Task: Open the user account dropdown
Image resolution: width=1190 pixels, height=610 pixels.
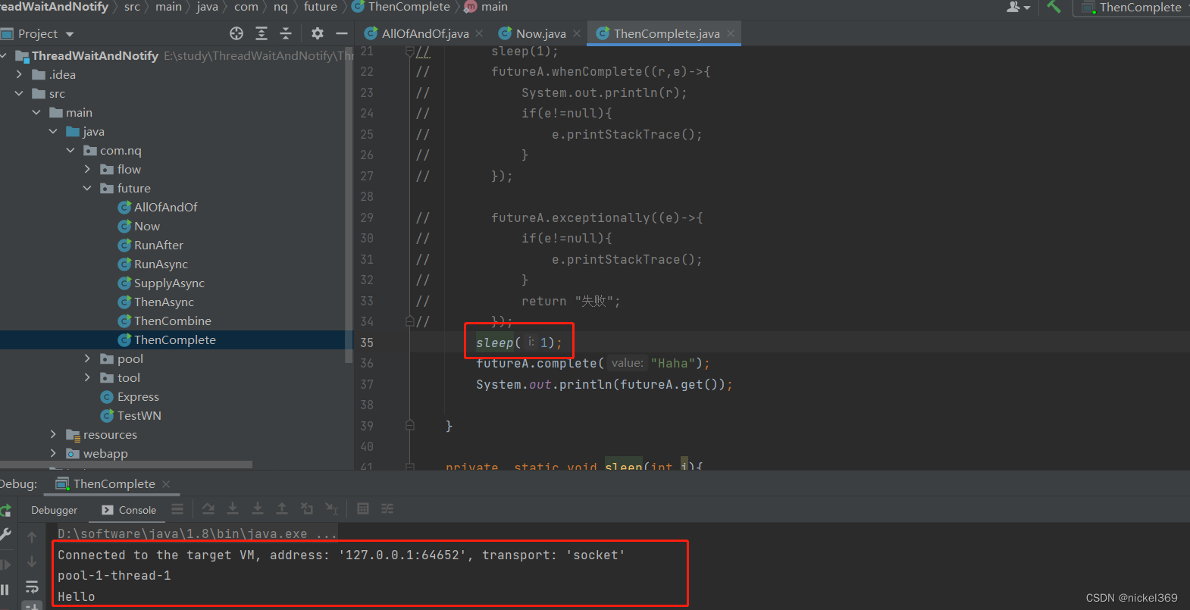Action: [1018, 7]
